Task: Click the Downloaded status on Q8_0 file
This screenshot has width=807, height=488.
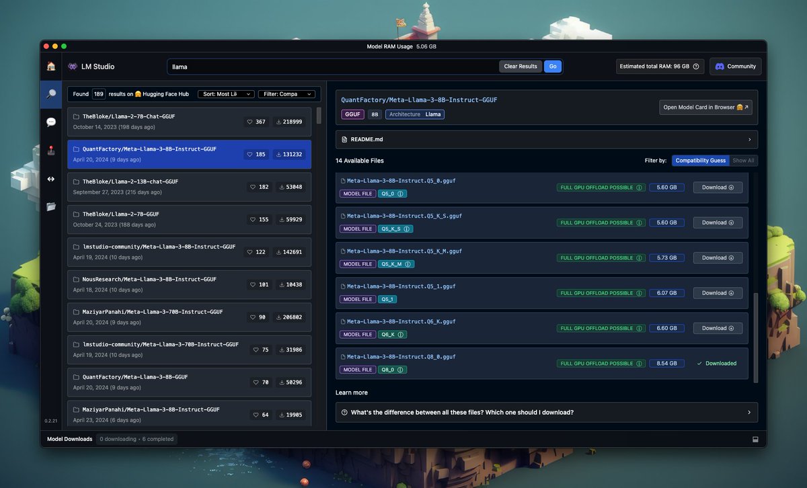Action: (x=717, y=364)
